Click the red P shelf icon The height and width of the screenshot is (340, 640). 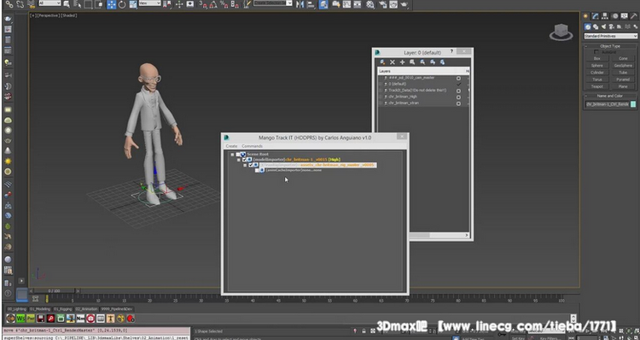(x=50, y=319)
